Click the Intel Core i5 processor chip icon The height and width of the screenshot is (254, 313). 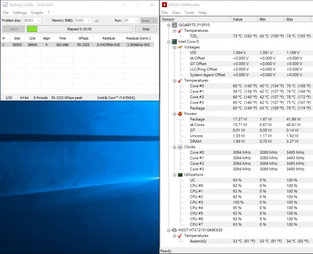174,41
